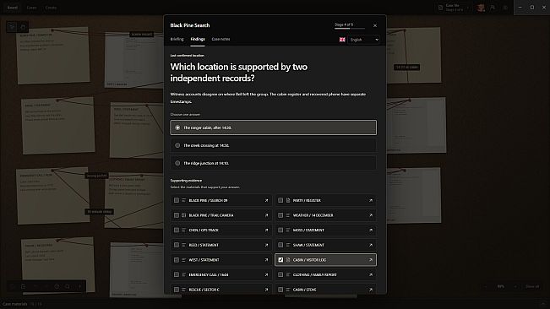Click the case file document icon in title bar
550x309 pixels.
[440, 8]
